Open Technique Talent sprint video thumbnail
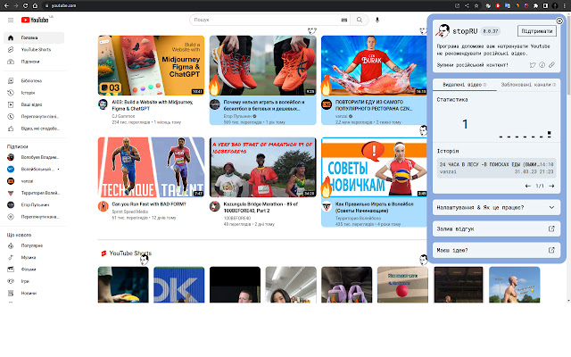 (151, 167)
